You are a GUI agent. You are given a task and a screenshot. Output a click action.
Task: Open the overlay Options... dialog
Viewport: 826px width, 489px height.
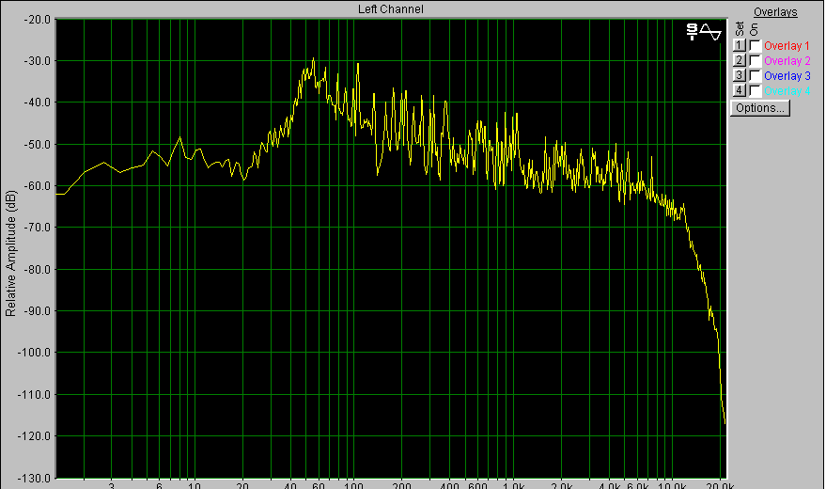click(759, 108)
